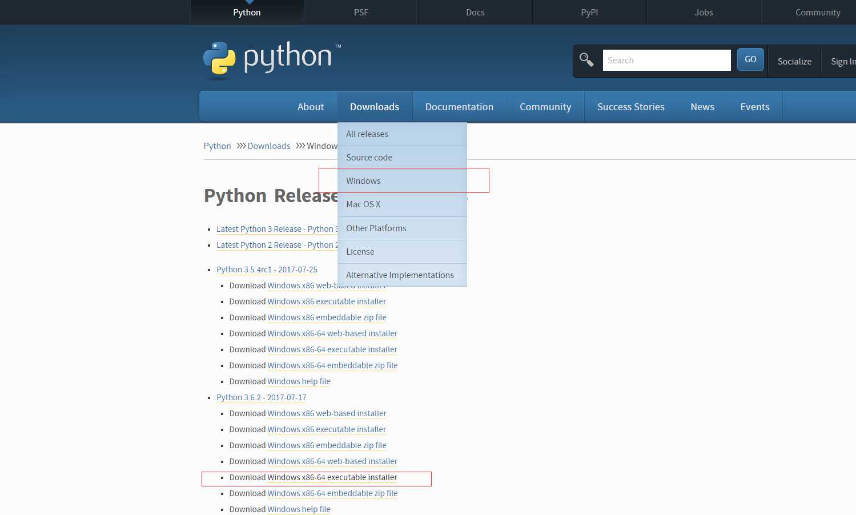Click the Python breadcrumb link

[217, 146]
